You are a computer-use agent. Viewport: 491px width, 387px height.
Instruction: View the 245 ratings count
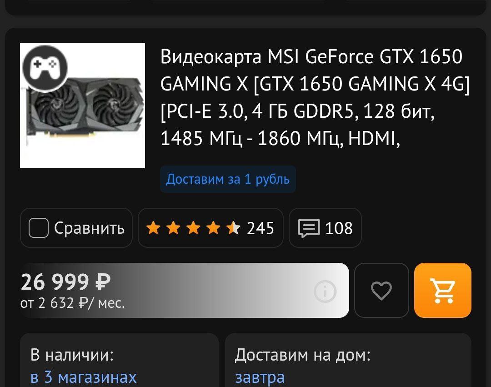coord(261,228)
